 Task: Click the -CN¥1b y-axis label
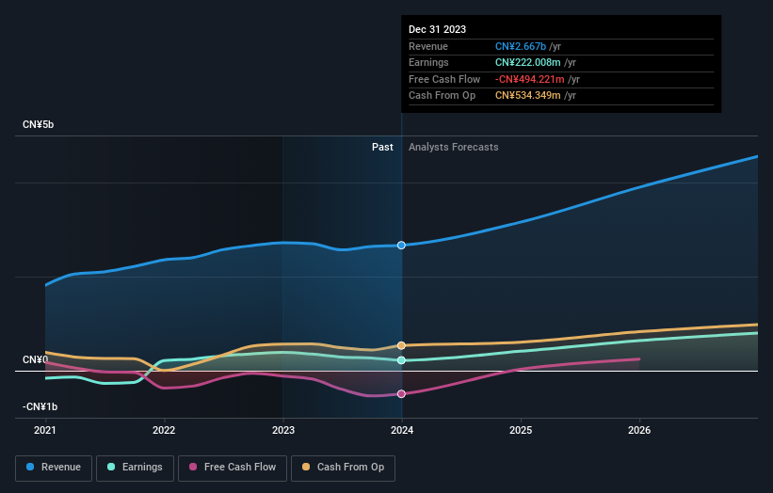click(40, 406)
